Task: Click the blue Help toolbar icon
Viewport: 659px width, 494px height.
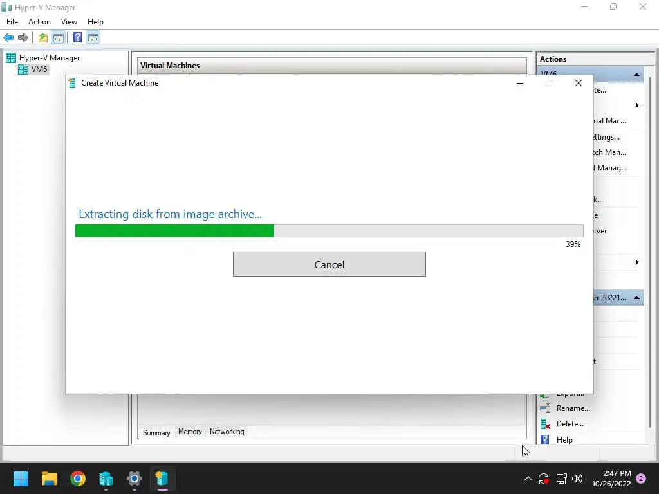Action: point(77,37)
